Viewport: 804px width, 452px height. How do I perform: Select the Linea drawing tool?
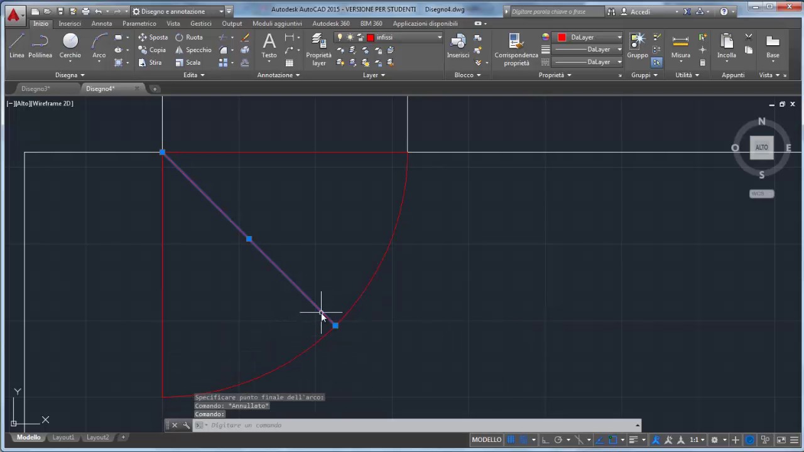click(x=17, y=47)
